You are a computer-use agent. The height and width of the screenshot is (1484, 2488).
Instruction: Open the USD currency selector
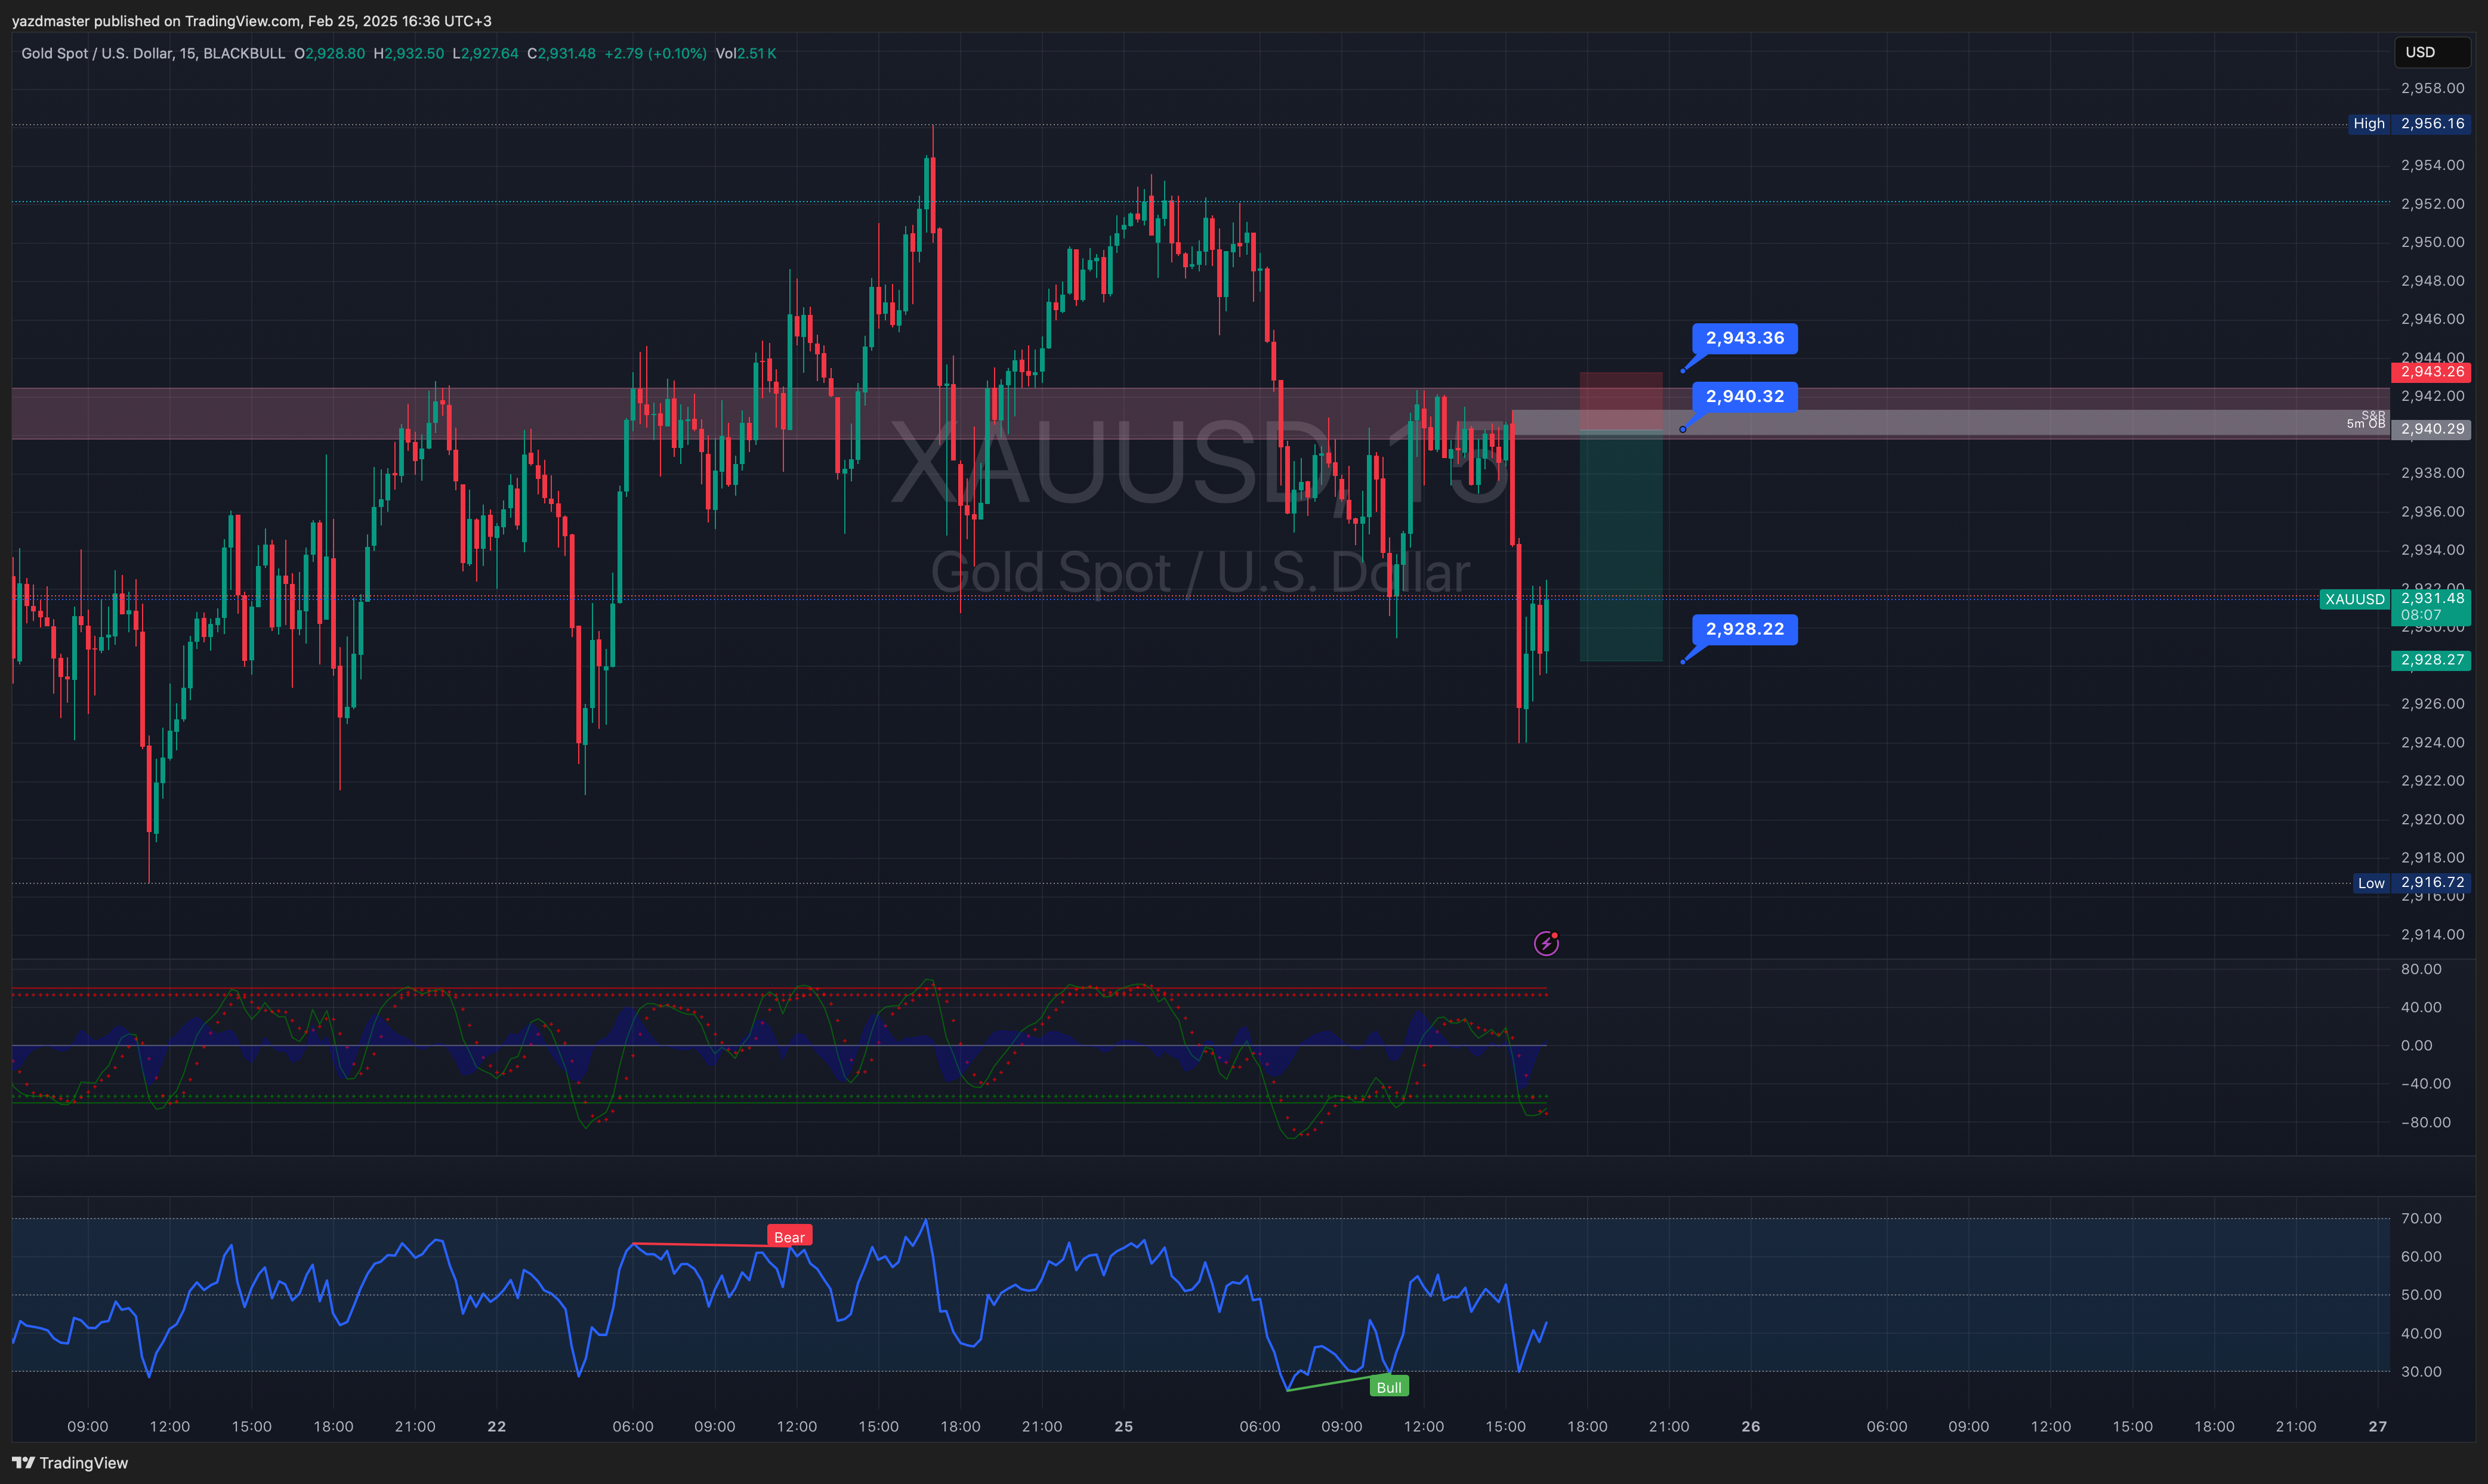coord(2432,52)
